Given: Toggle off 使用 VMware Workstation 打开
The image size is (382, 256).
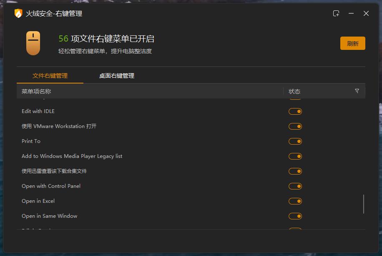Looking at the screenshot, I should point(295,126).
